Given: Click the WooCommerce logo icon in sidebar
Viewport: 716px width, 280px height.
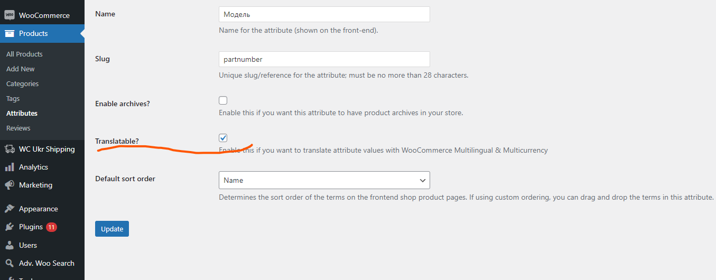Looking at the screenshot, I should point(10,15).
